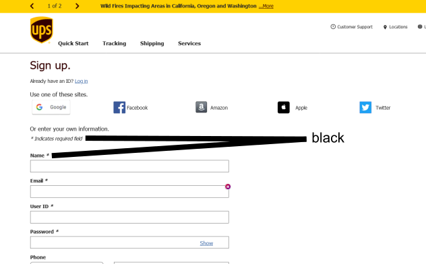Screen dimensions: 426x264
Task: Click the Locations link text
Action: coord(398,27)
